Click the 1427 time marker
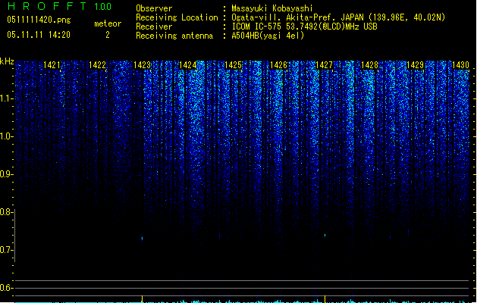Screen dimensions: 477x303 point(325,65)
